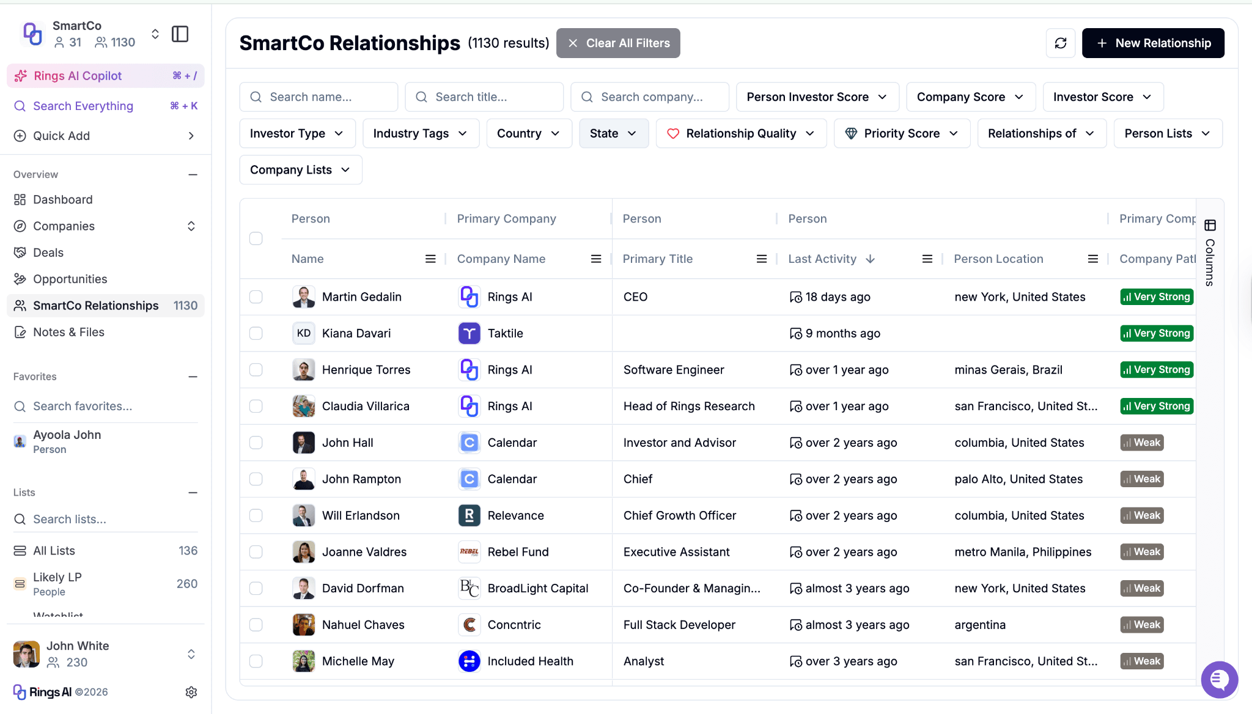The image size is (1252, 714).
Task: Check the David Dorfman row checkbox
Action: (256, 588)
